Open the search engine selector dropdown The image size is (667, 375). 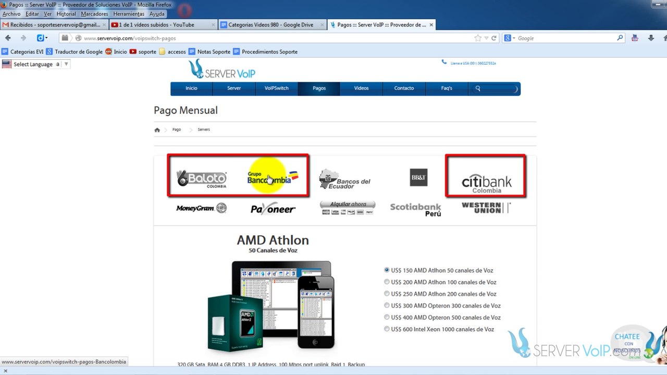click(x=509, y=38)
